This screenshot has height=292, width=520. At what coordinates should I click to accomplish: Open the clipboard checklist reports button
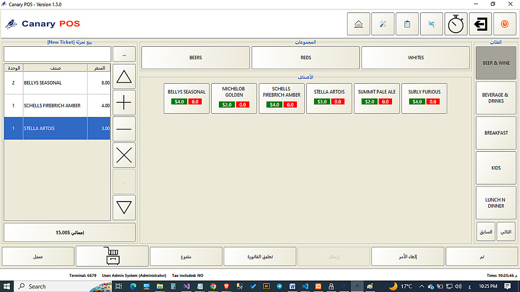click(407, 24)
